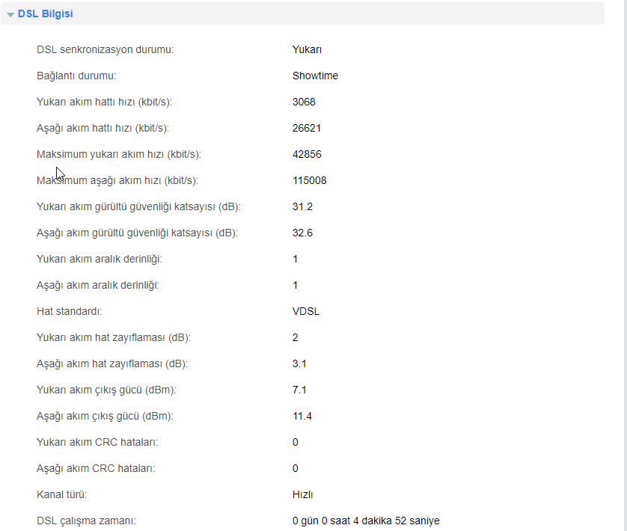
Task: Select the 'Hızlı' channel type value
Action: 303,494
